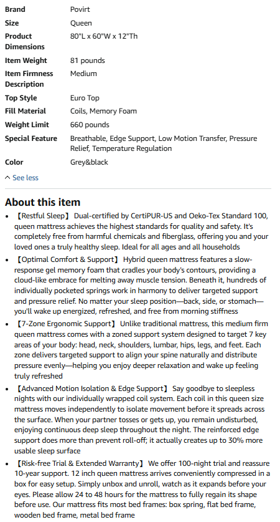
Task: Select the Grey&black color value
Action: click(89, 162)
